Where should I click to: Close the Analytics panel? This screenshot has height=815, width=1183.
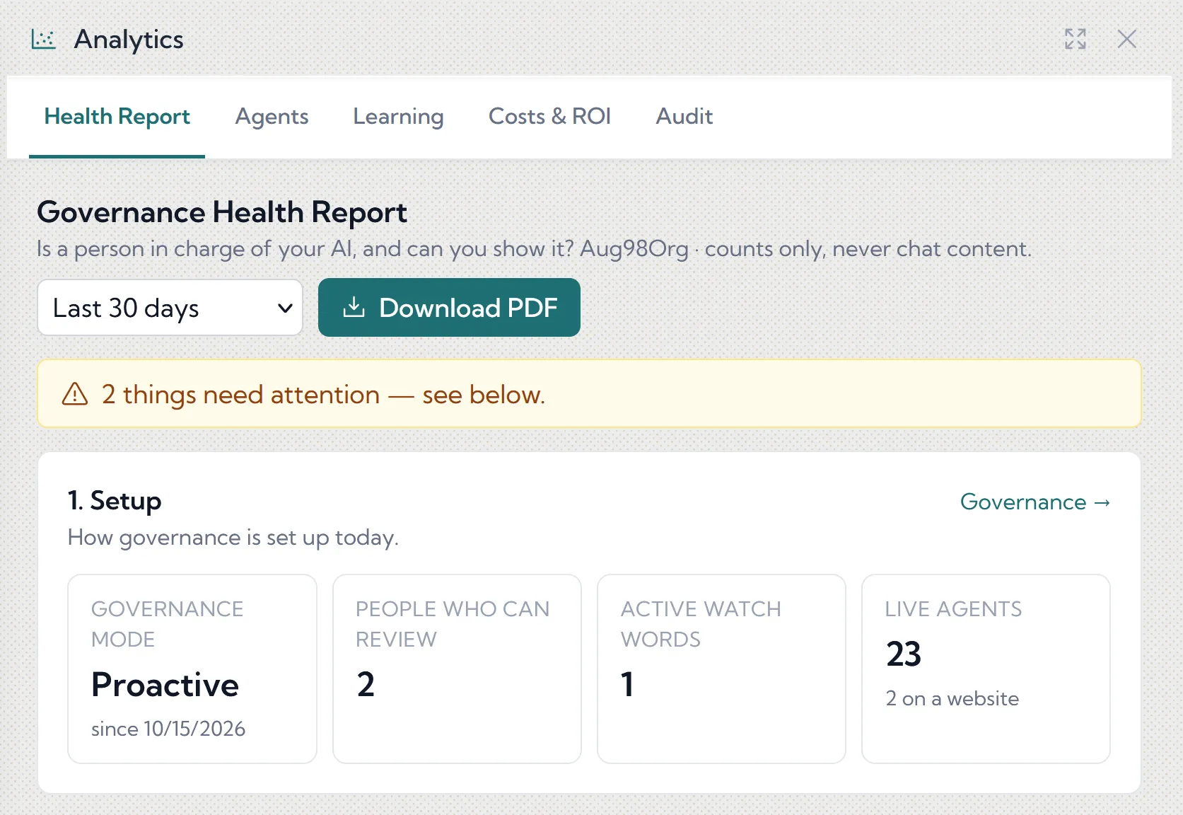click(1127, 39)
